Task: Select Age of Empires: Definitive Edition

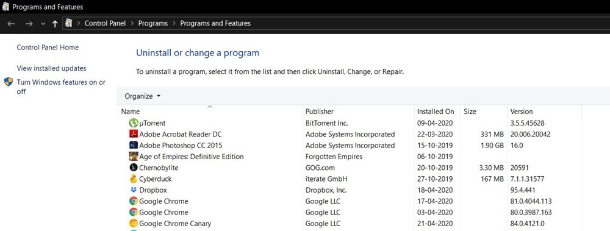Action: click(x=192, y=157)
